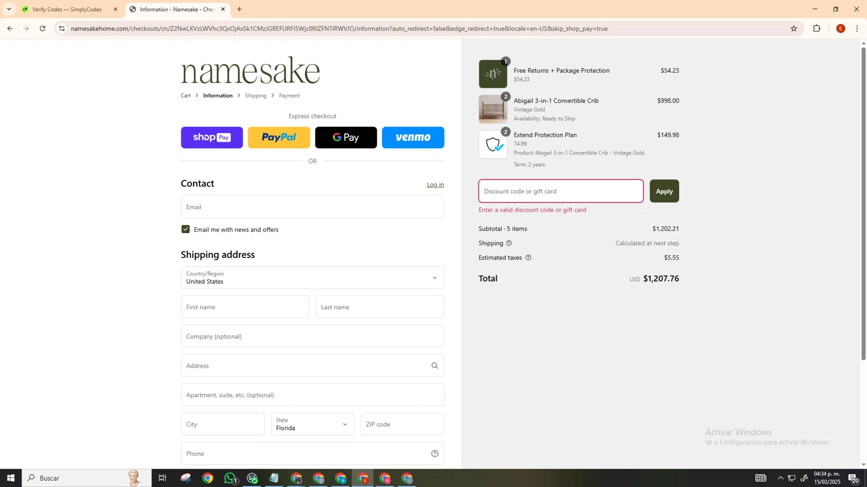Open Snipping Tool from the taskbar

pyautogui.click(x=186, y=478)
